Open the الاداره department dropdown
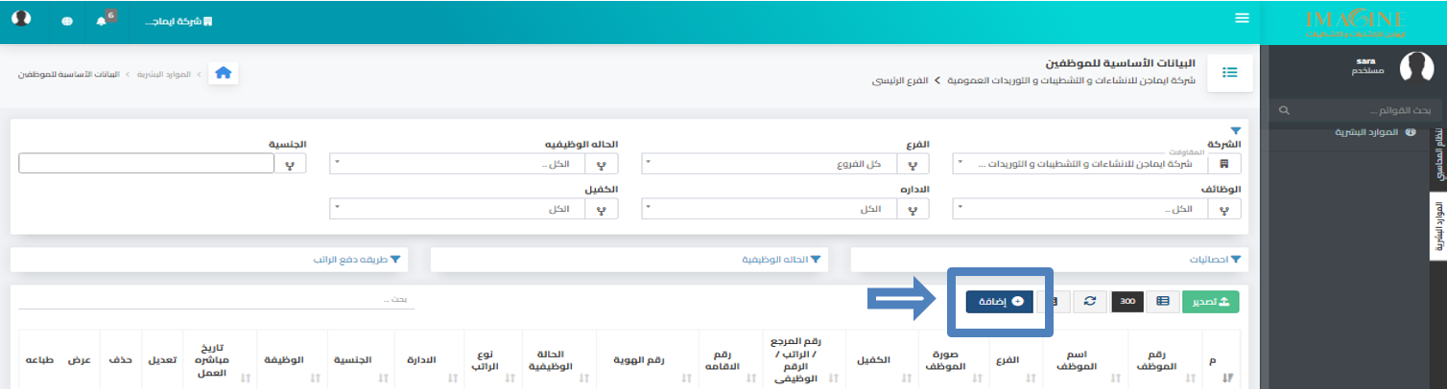1447x389 pixels. (x=769, y=209)
